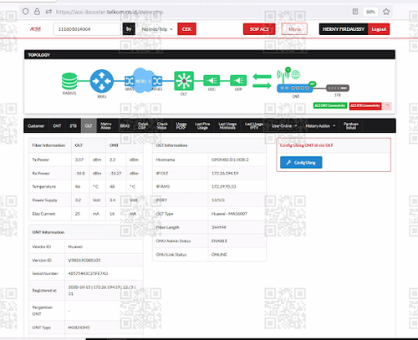The width and height of the screenshot is (418, 340).
Task: Click the TOPOLOGY panel header text
Action: point(39,55)
